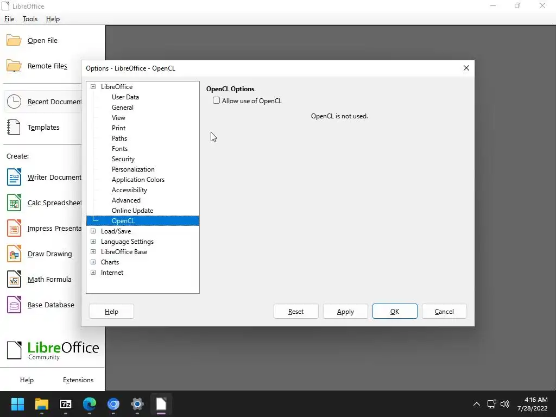Select User Data in the options tree
The height and width of the screenshot is (417, 556).
pyautogui.click(x=125, y=97)
